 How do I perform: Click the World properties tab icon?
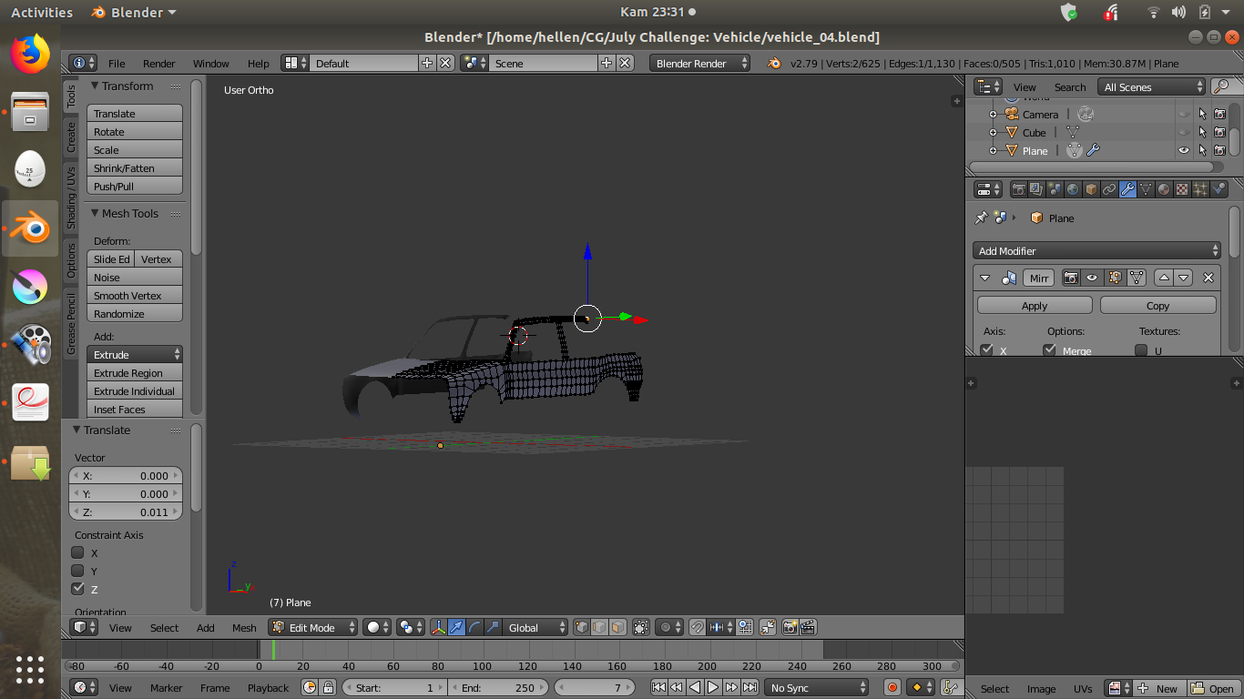(x=1073, y=189)
